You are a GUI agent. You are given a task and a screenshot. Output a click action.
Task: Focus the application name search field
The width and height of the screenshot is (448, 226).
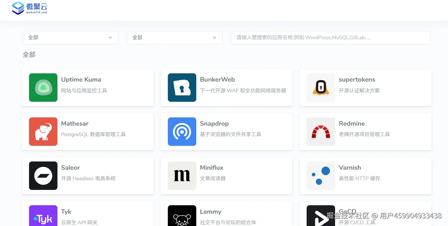(x=331, y=38)
